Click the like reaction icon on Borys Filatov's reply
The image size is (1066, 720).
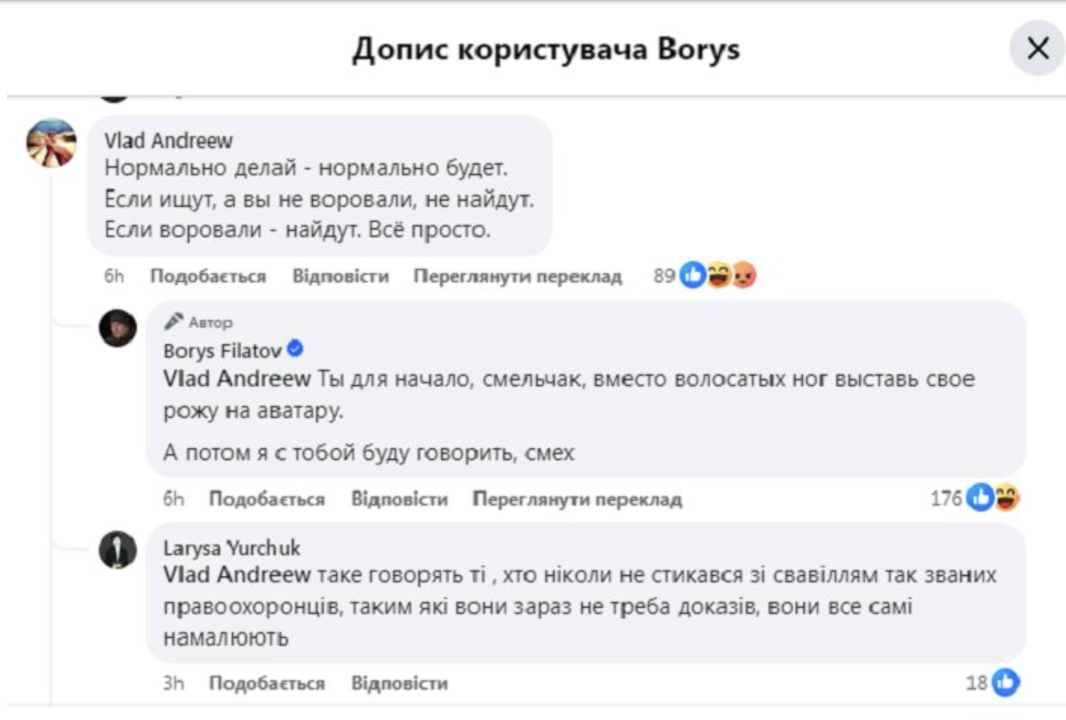click(x=980, y=498)
